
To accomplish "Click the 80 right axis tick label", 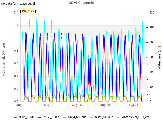I will 151,42.
